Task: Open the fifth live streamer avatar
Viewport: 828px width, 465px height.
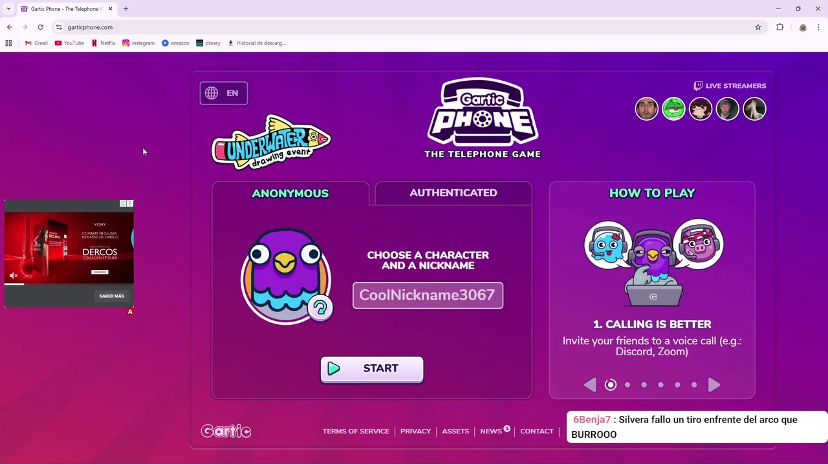Action: pos(754,108)
